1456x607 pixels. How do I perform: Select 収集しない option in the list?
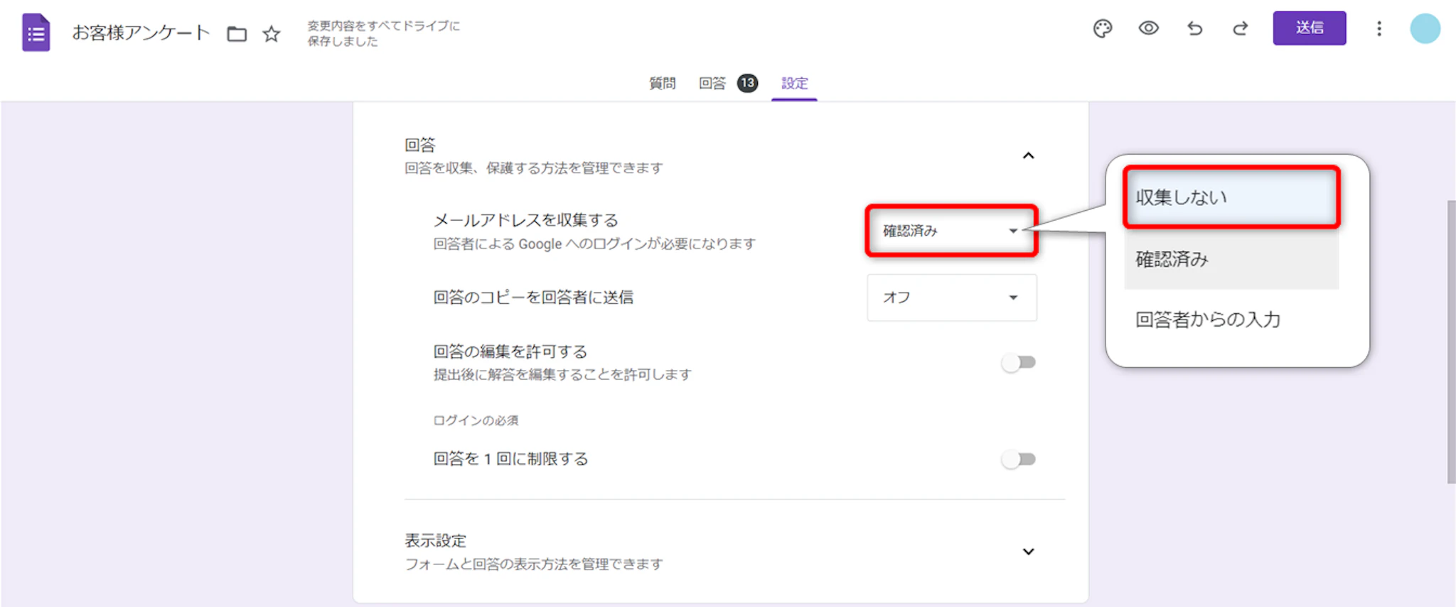click(x=1231, y=197)
